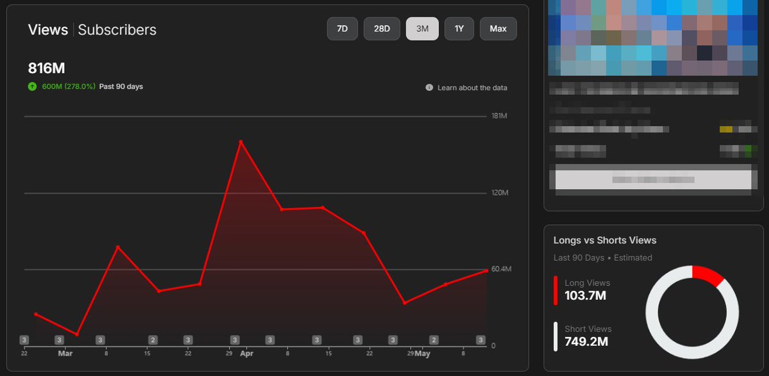Click the Mar label on the date axis

(65, 353)
